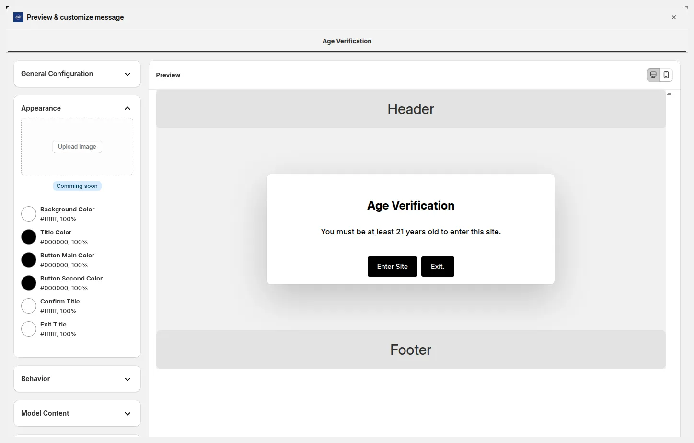The image size is (694, 443).
Task: Open the Title Color swatch
Action: tap(29, 237)
